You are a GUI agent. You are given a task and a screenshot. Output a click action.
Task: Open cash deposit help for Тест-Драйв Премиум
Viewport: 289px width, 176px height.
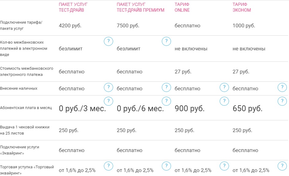[x=166, y=88]
